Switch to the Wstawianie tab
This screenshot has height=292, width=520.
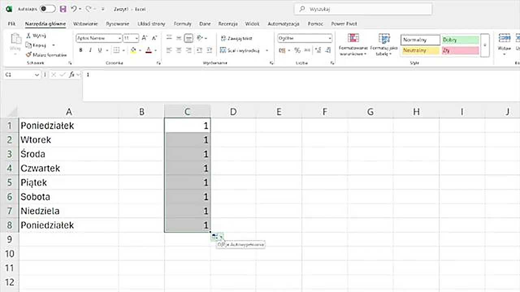coord(85,24)
